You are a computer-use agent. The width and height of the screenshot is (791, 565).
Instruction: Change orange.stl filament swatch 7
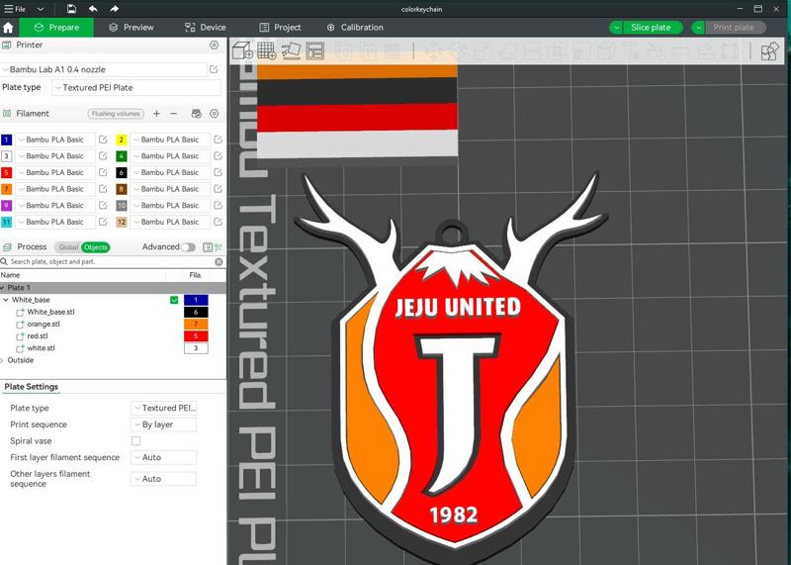pos(196,325)
